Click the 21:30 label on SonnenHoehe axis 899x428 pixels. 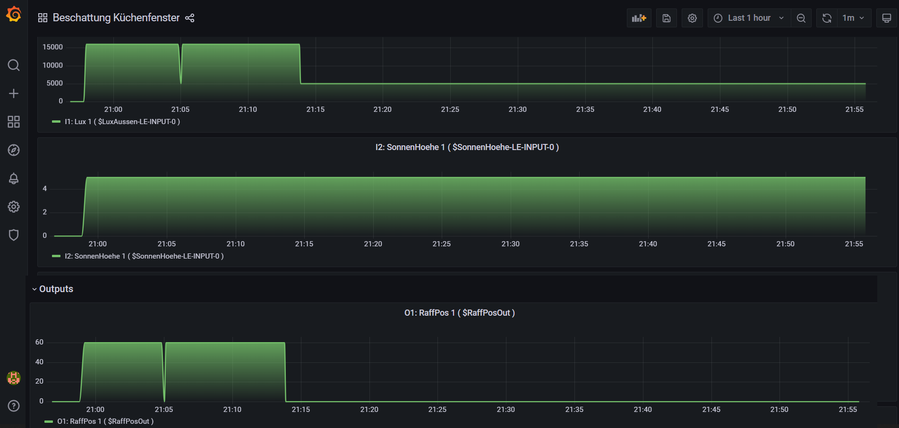[x=510, y=244]
